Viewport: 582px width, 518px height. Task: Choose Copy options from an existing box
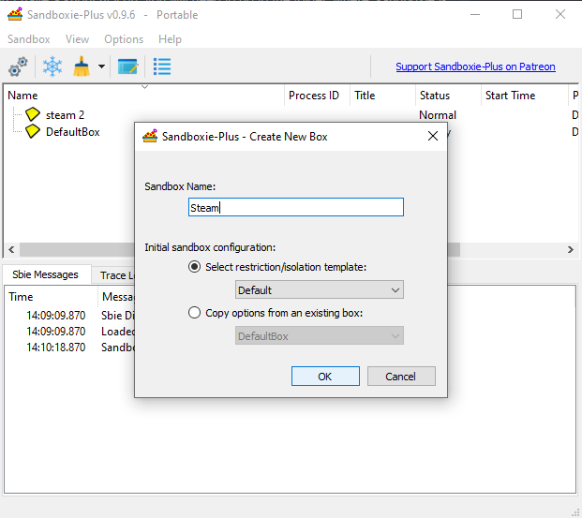(x=195, y=313)
